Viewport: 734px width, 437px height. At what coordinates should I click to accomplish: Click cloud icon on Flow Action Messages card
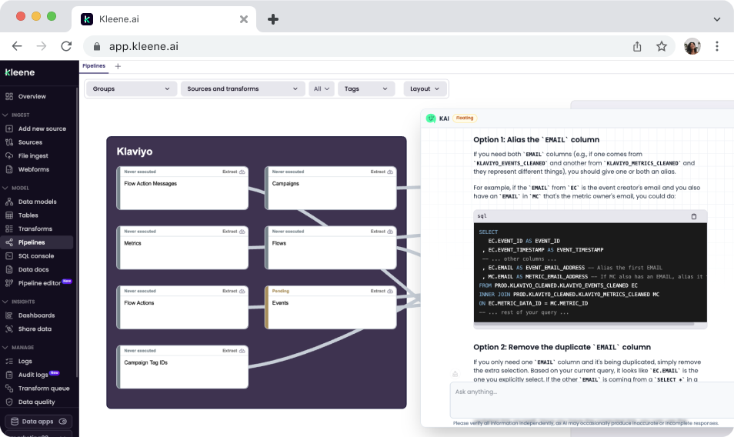coord(242,172)
